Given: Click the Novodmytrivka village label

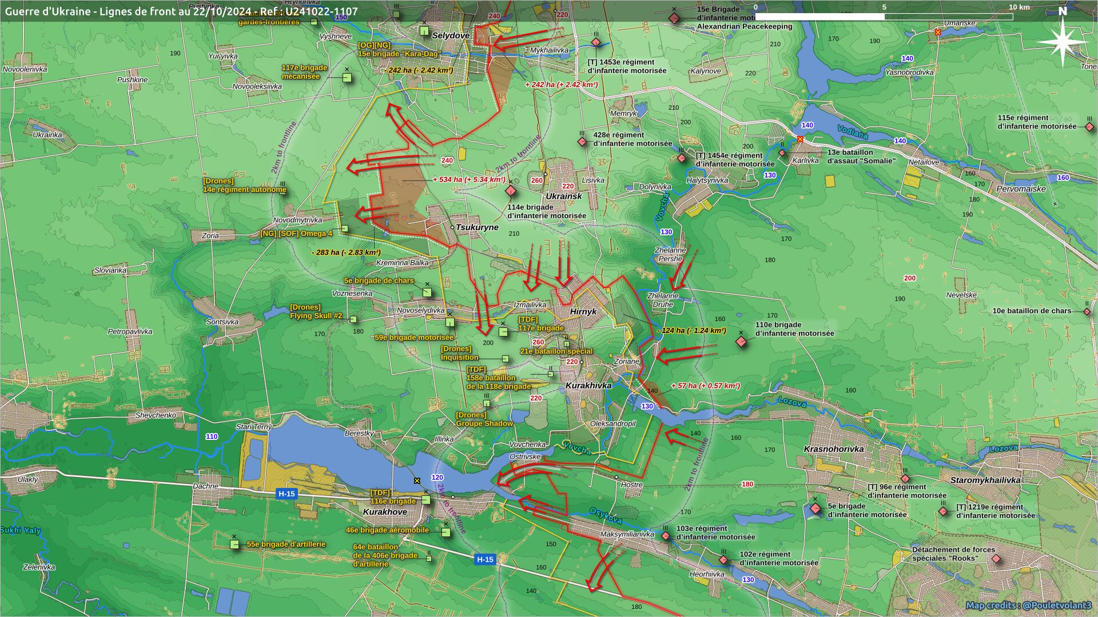Looking at the screenshot, I should tap(297, 220).
